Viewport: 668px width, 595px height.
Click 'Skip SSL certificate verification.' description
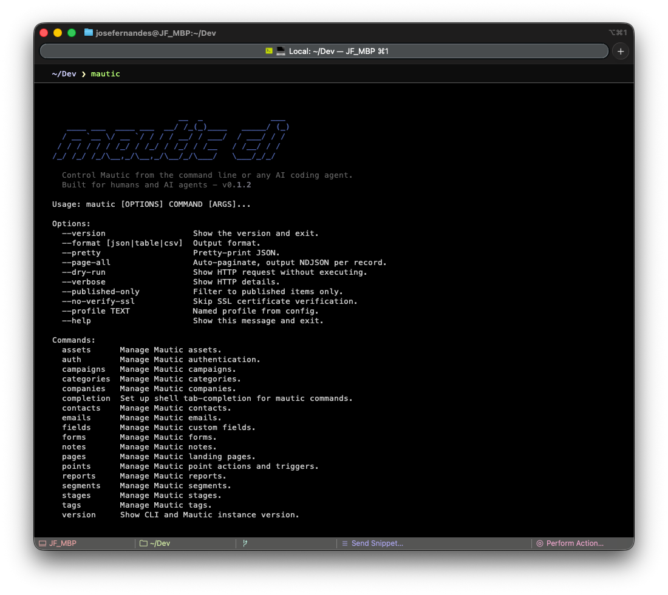click(275, 301)
